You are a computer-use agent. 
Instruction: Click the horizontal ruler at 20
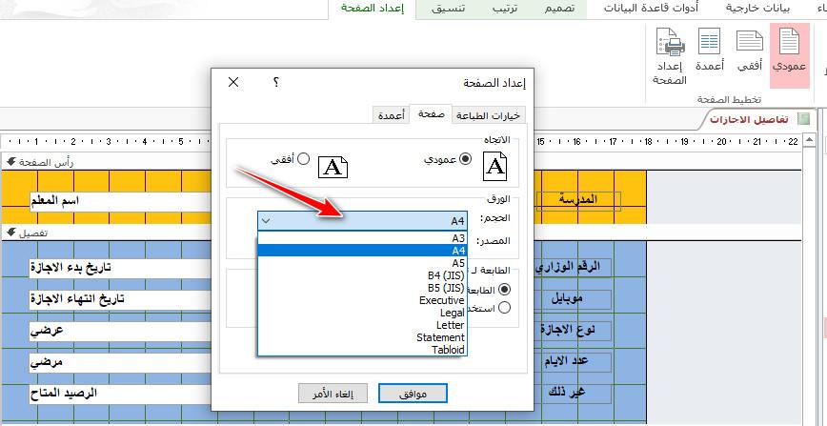pyautogui.click(x=721, y=141)
